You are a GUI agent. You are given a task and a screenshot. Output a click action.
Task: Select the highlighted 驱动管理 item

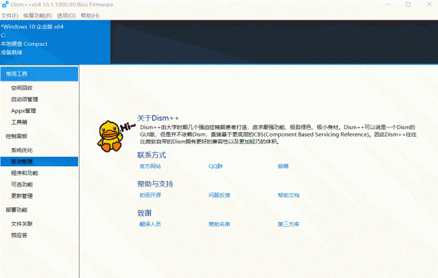click(x=39, y=162)
